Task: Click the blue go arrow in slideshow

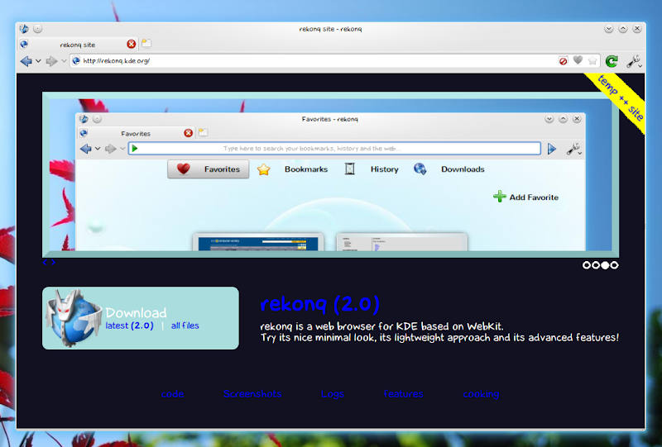Action: (552, 149)
